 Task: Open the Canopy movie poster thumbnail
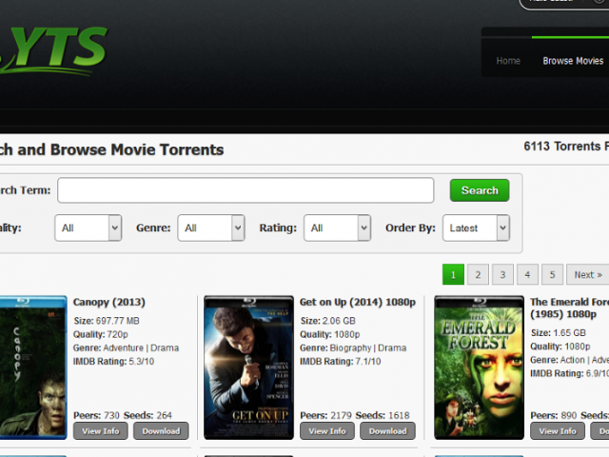click(33, 368)
